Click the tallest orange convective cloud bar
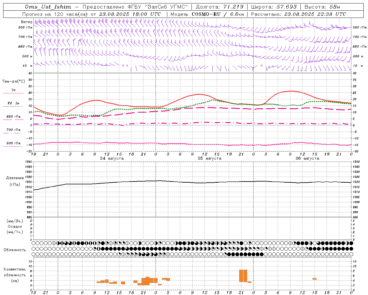368x295 pixels. click(x=243, y=276)
